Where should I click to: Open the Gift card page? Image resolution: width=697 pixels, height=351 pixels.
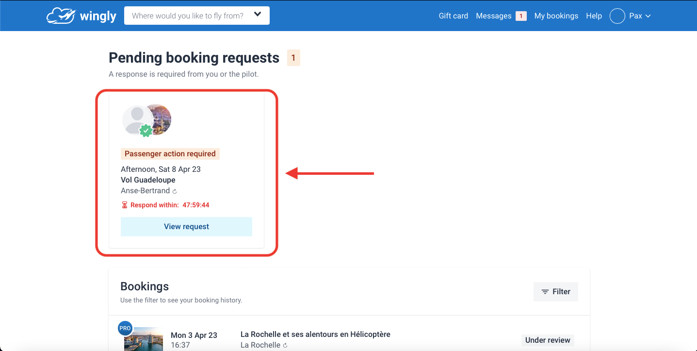(x=453, y=16)
